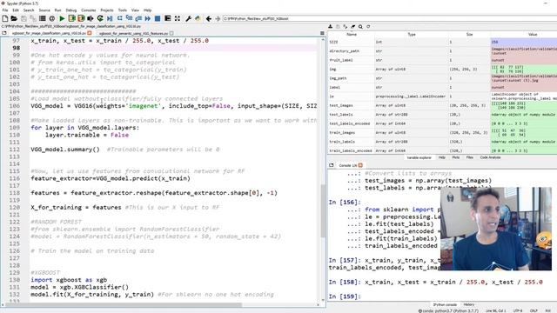
Task: Click the working directory path field
Action: point(389,18)
